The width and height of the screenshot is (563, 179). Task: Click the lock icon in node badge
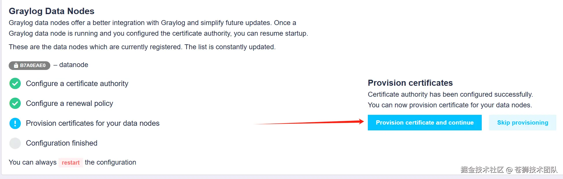[x=16, y=66]
